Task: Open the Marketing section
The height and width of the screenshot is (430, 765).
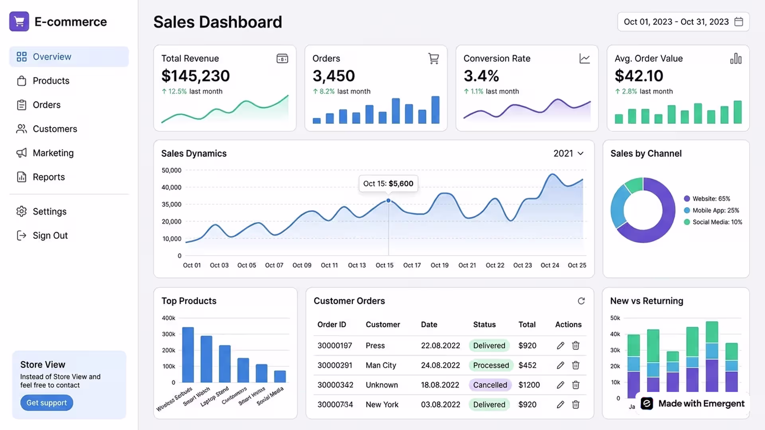Action: (69, 153)
